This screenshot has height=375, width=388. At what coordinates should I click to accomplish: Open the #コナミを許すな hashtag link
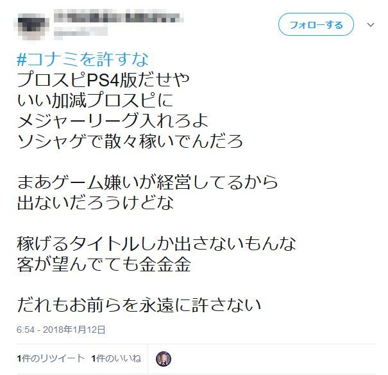coord(83,60)
